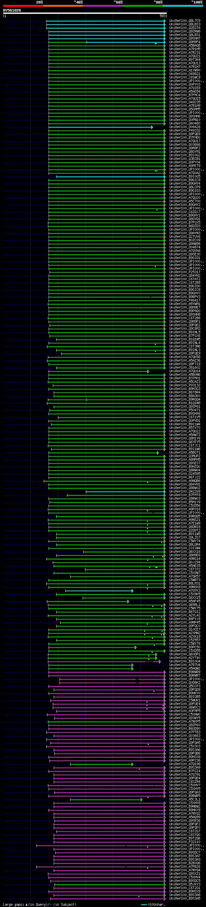The height and width of the screenshot is (907, 206).
Task: Select the UniRef100_B7FGI4 label
Action: point(185,771)
